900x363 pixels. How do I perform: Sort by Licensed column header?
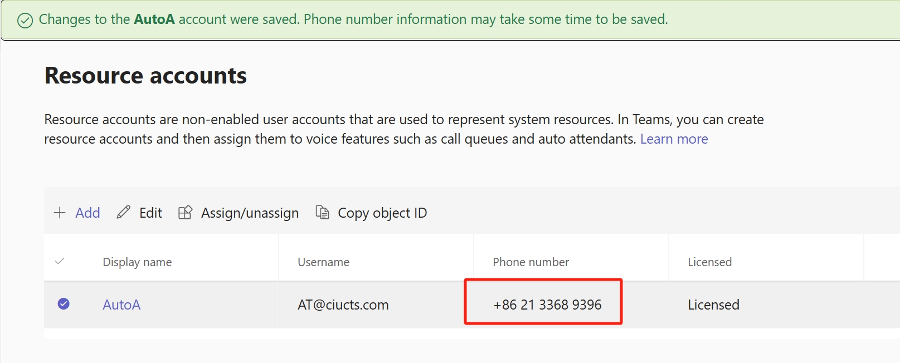point(709,262)
